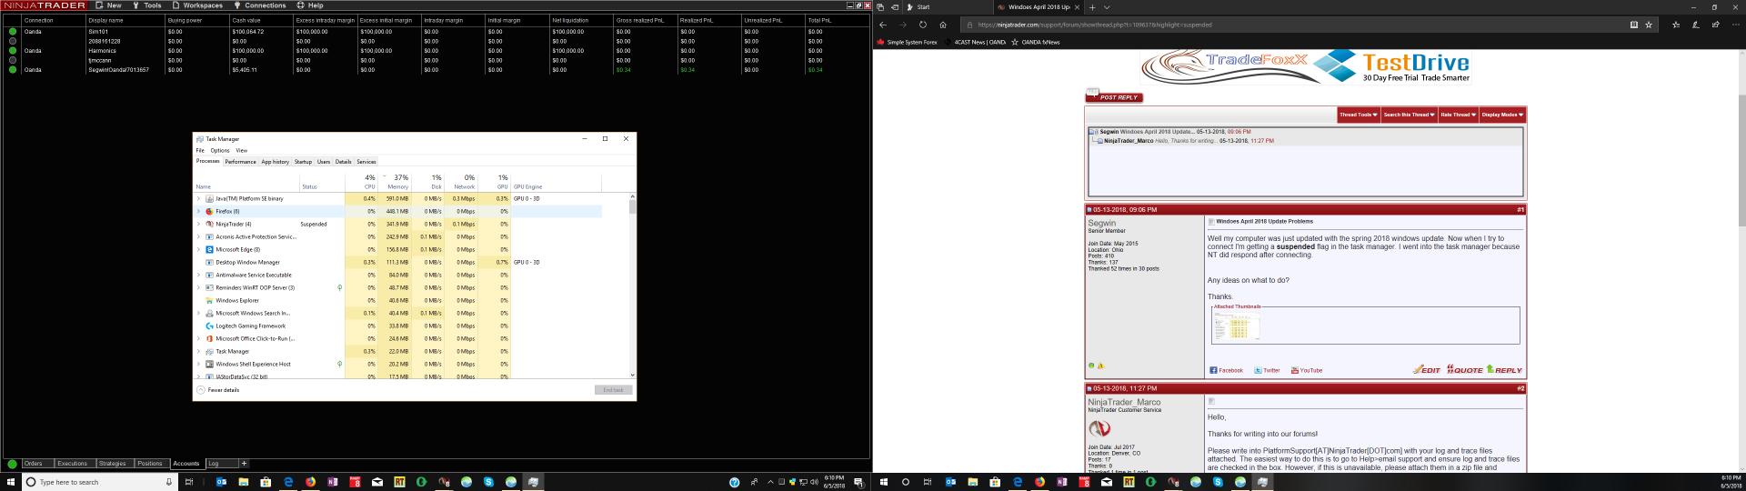The height and width of the screenshot is (491, 1746).
Task: Click Post Reply button on forum
Action: pos(1114,97)
